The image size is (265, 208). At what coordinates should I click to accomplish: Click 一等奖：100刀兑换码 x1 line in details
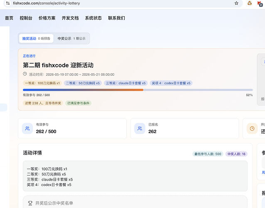[x=47, y=169]
